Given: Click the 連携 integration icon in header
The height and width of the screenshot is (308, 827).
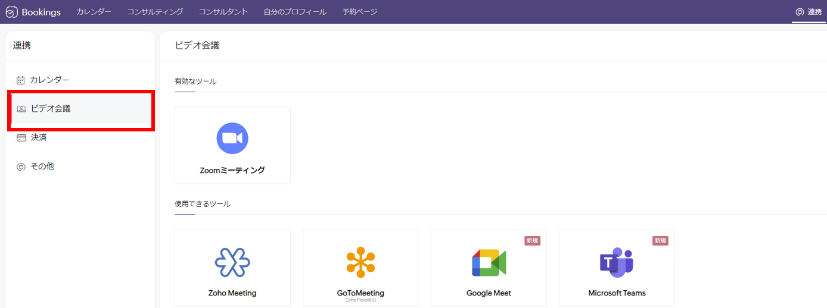Looking at the screenshot, I should pos(800,12).
